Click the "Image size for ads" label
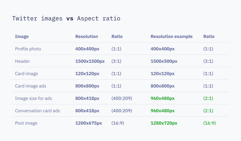Viewport: 241px width, 141px height. click(x=33, y=98)
